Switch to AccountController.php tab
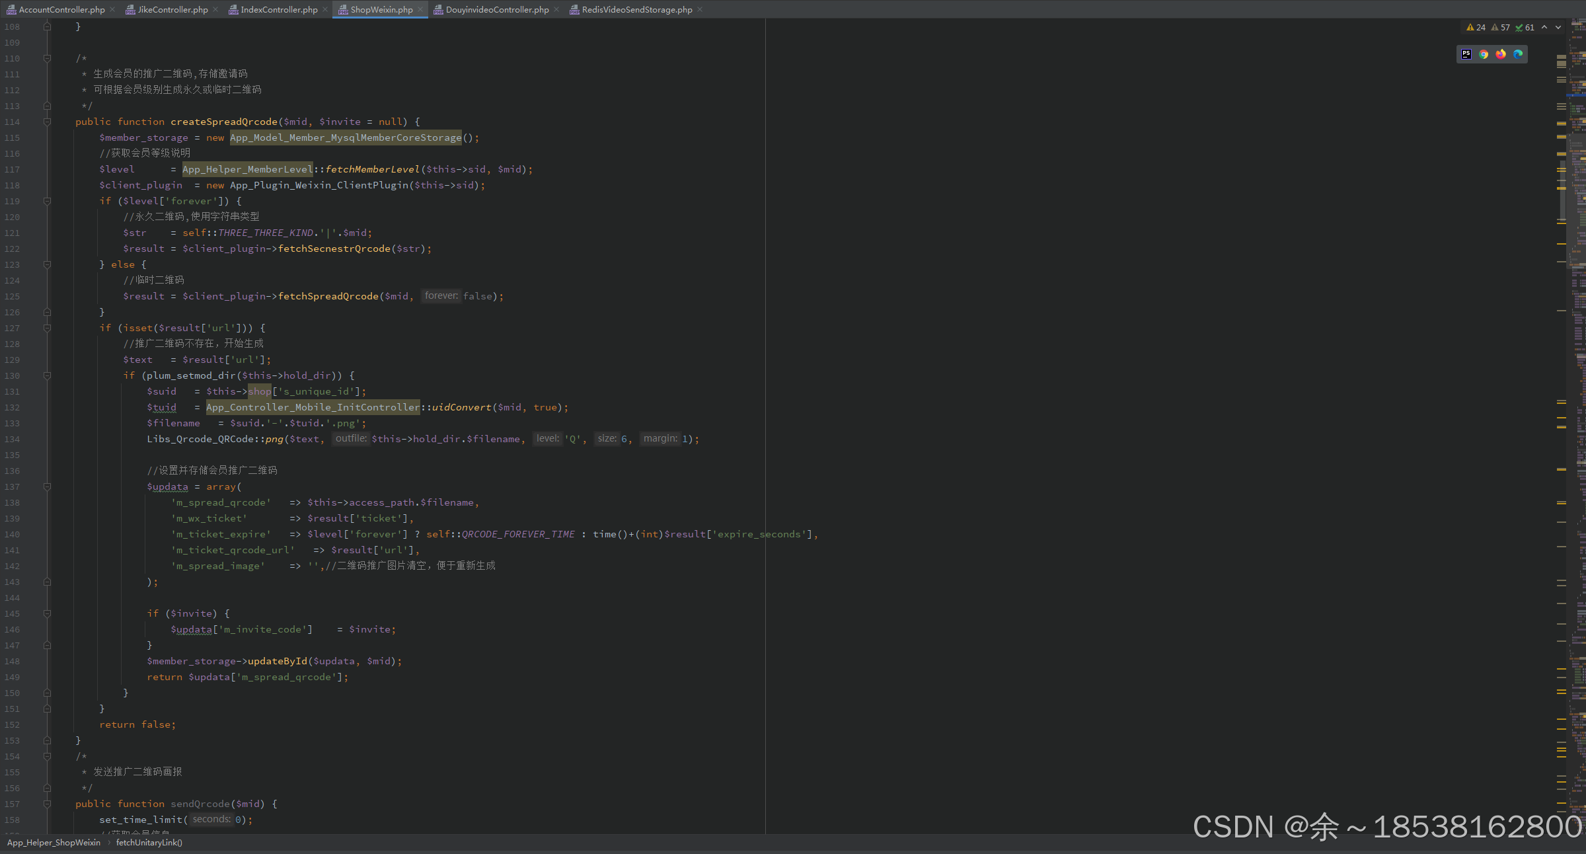The height and width of the screenshot is (854, 1586). (x=61, y=9)
